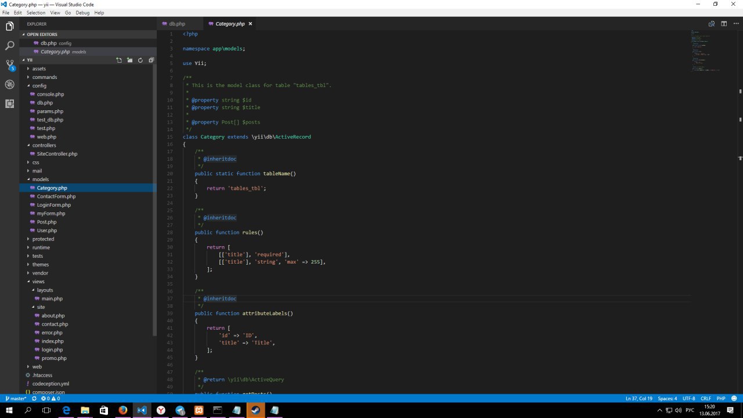Screen dimensions: 743x418
Task: Open the Extensions view icon
Action: (x=9, y=104)
